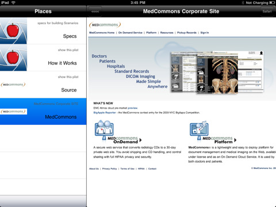This screenshot has width=276, height=207.
Task: Click the DICOM viewer screenshots banner image
Action: pyautogui.click(x=217, y=72)
